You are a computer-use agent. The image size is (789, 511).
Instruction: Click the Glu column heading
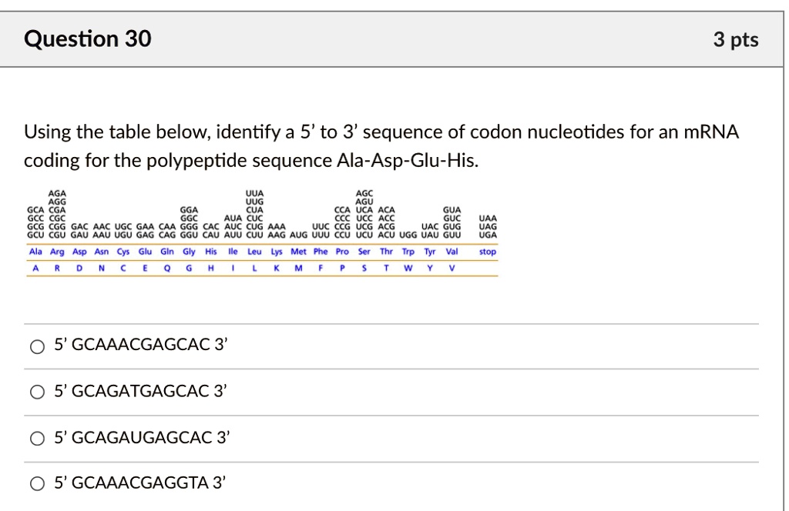click(x=145, y=251)
